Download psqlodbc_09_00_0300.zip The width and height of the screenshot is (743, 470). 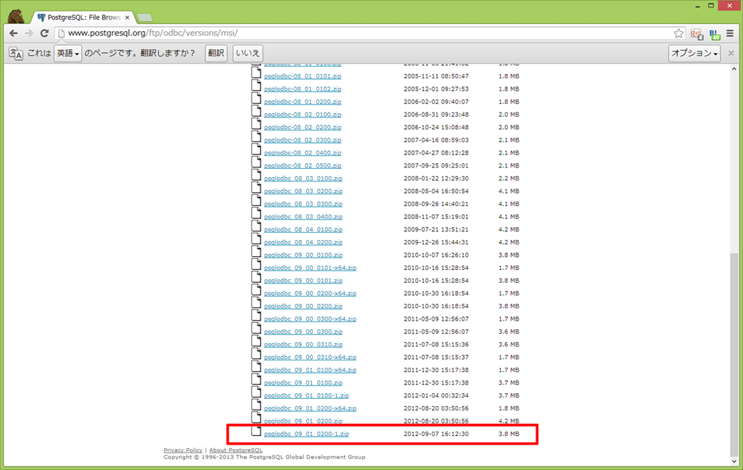(303, 331)
